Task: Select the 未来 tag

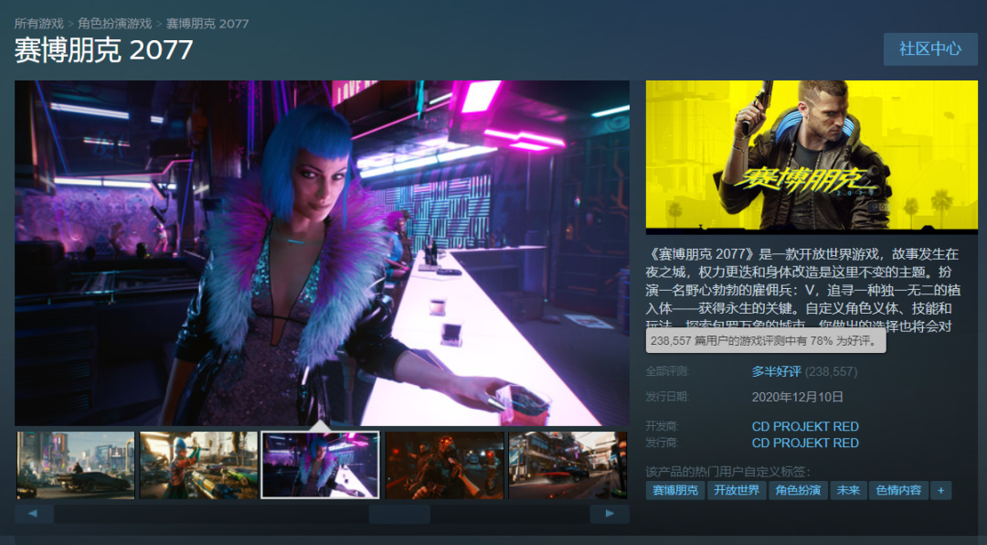Action: click(x=848, y=490)
